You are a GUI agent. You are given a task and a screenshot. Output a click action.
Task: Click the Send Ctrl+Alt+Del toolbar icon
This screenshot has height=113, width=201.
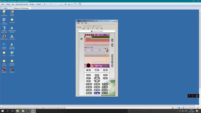point(51,4)
